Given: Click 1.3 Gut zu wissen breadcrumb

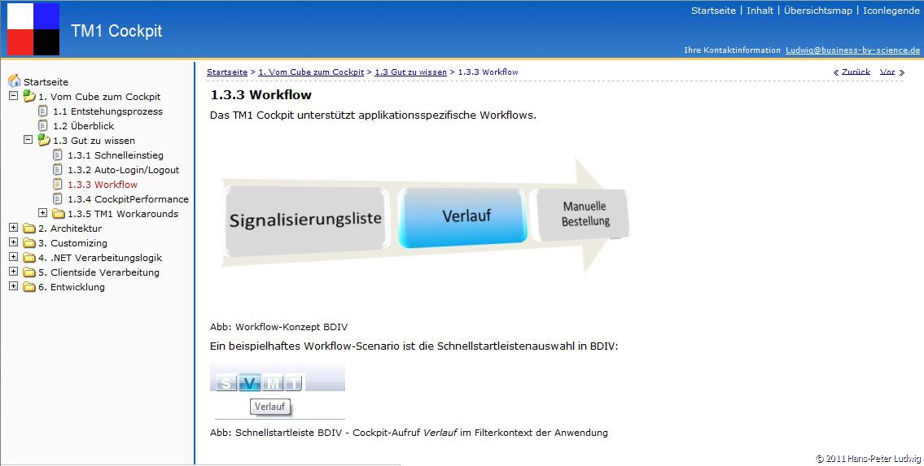Looking at the screenshot, I should tap(411, 72).
